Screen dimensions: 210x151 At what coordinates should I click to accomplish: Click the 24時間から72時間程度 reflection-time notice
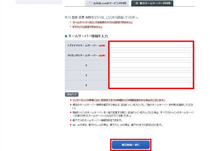tap(119, 100)
